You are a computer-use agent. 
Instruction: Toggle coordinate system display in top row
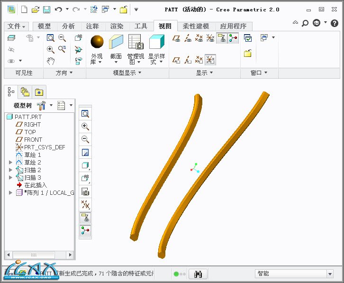210,38
